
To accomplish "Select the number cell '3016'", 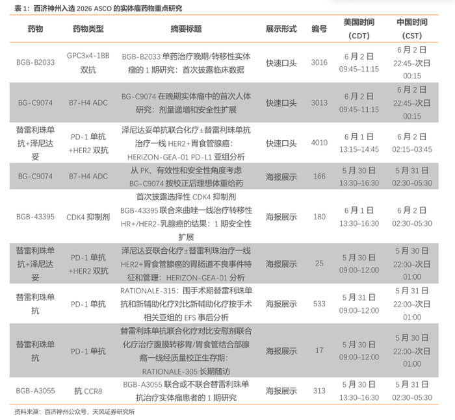I will click(x=319, y=62).
